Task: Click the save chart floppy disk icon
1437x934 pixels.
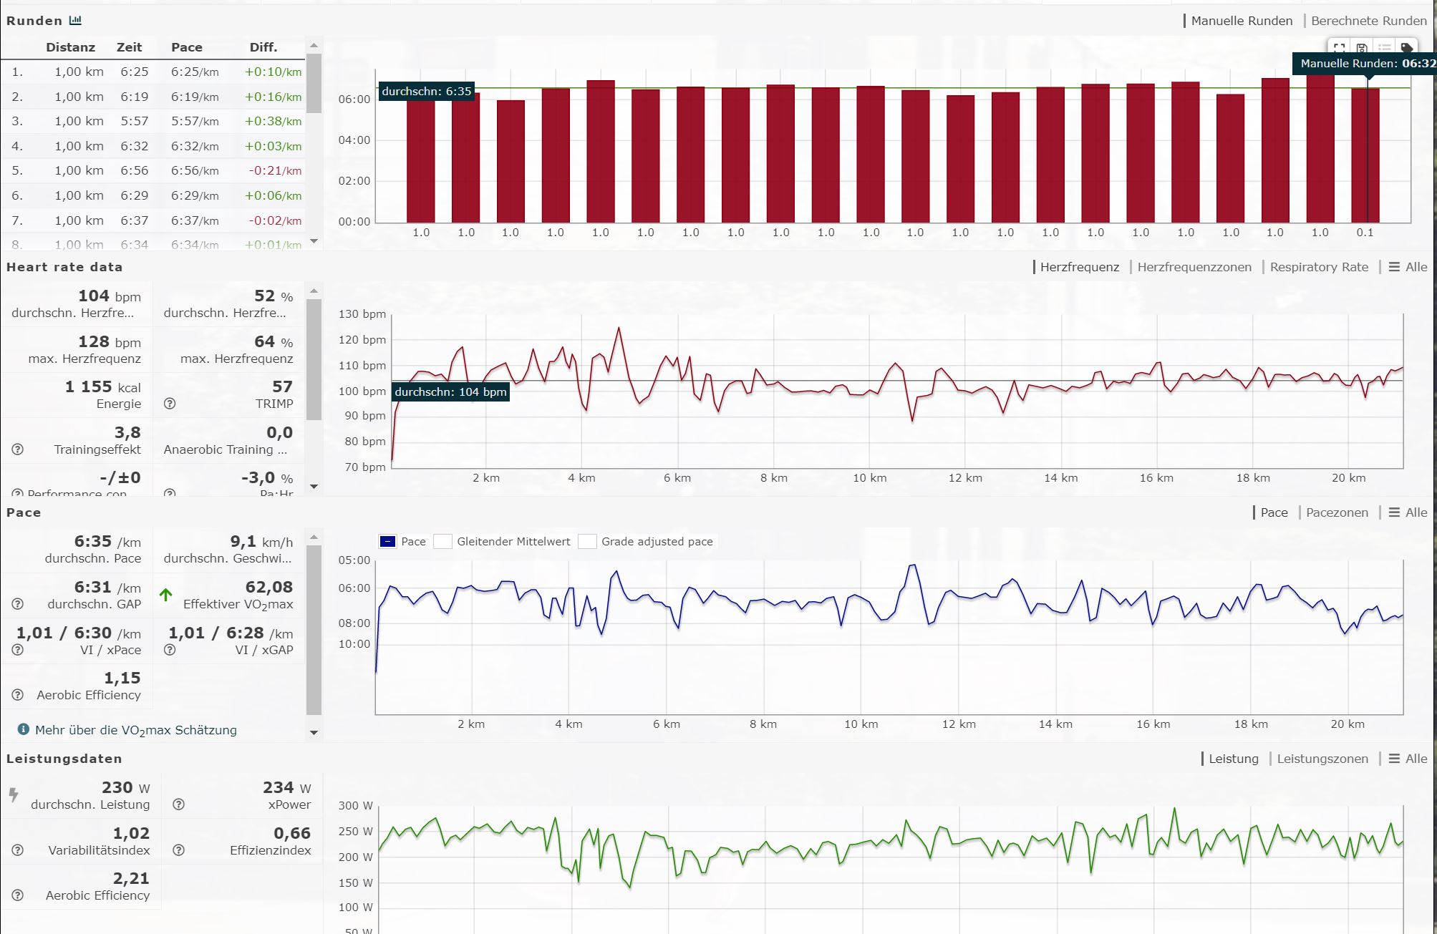Action: click(x=1362, y=48)
